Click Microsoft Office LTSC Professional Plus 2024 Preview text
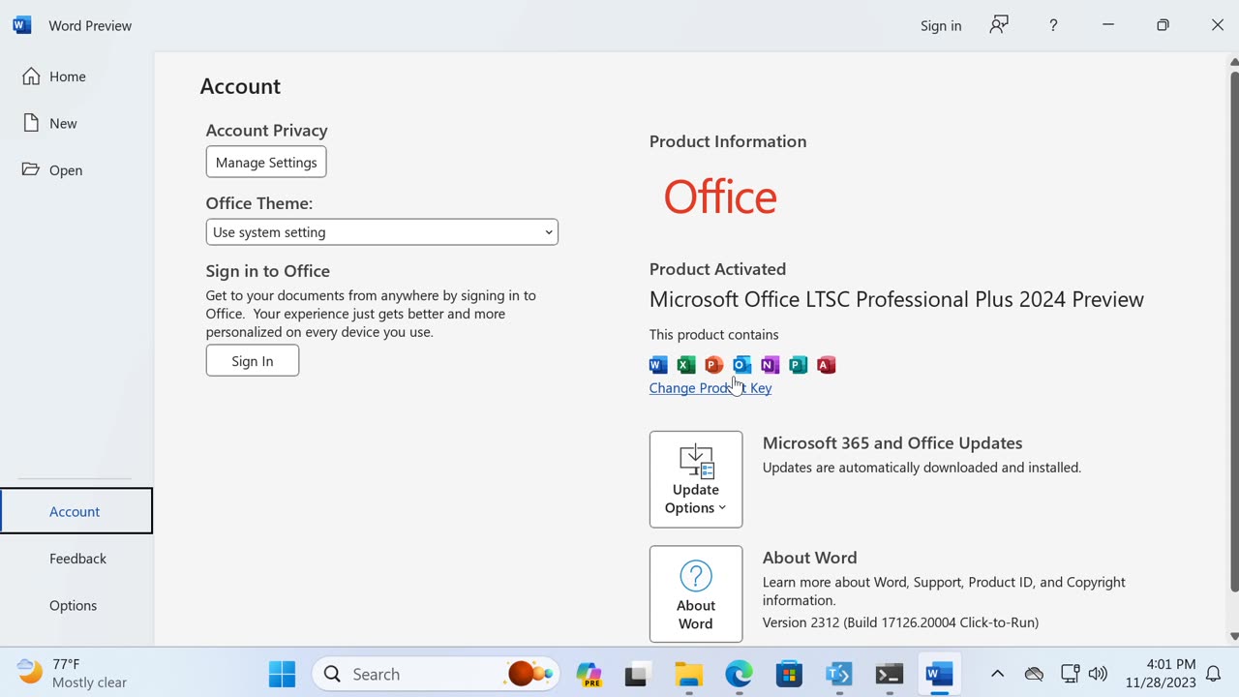The image size is (1239, 697). coord(896,299)
